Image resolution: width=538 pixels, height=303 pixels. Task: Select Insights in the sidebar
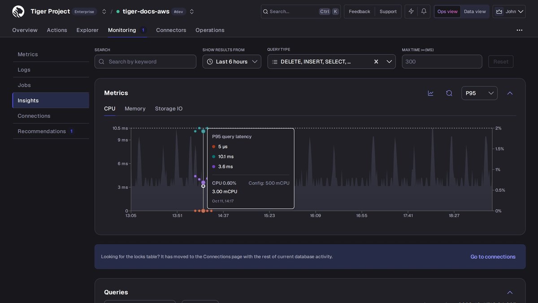point(51,101)
